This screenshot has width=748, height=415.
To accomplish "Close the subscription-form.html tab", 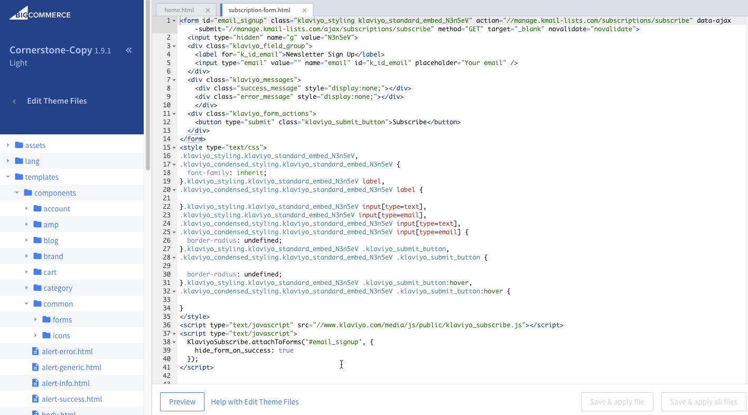I will [304, 9].
